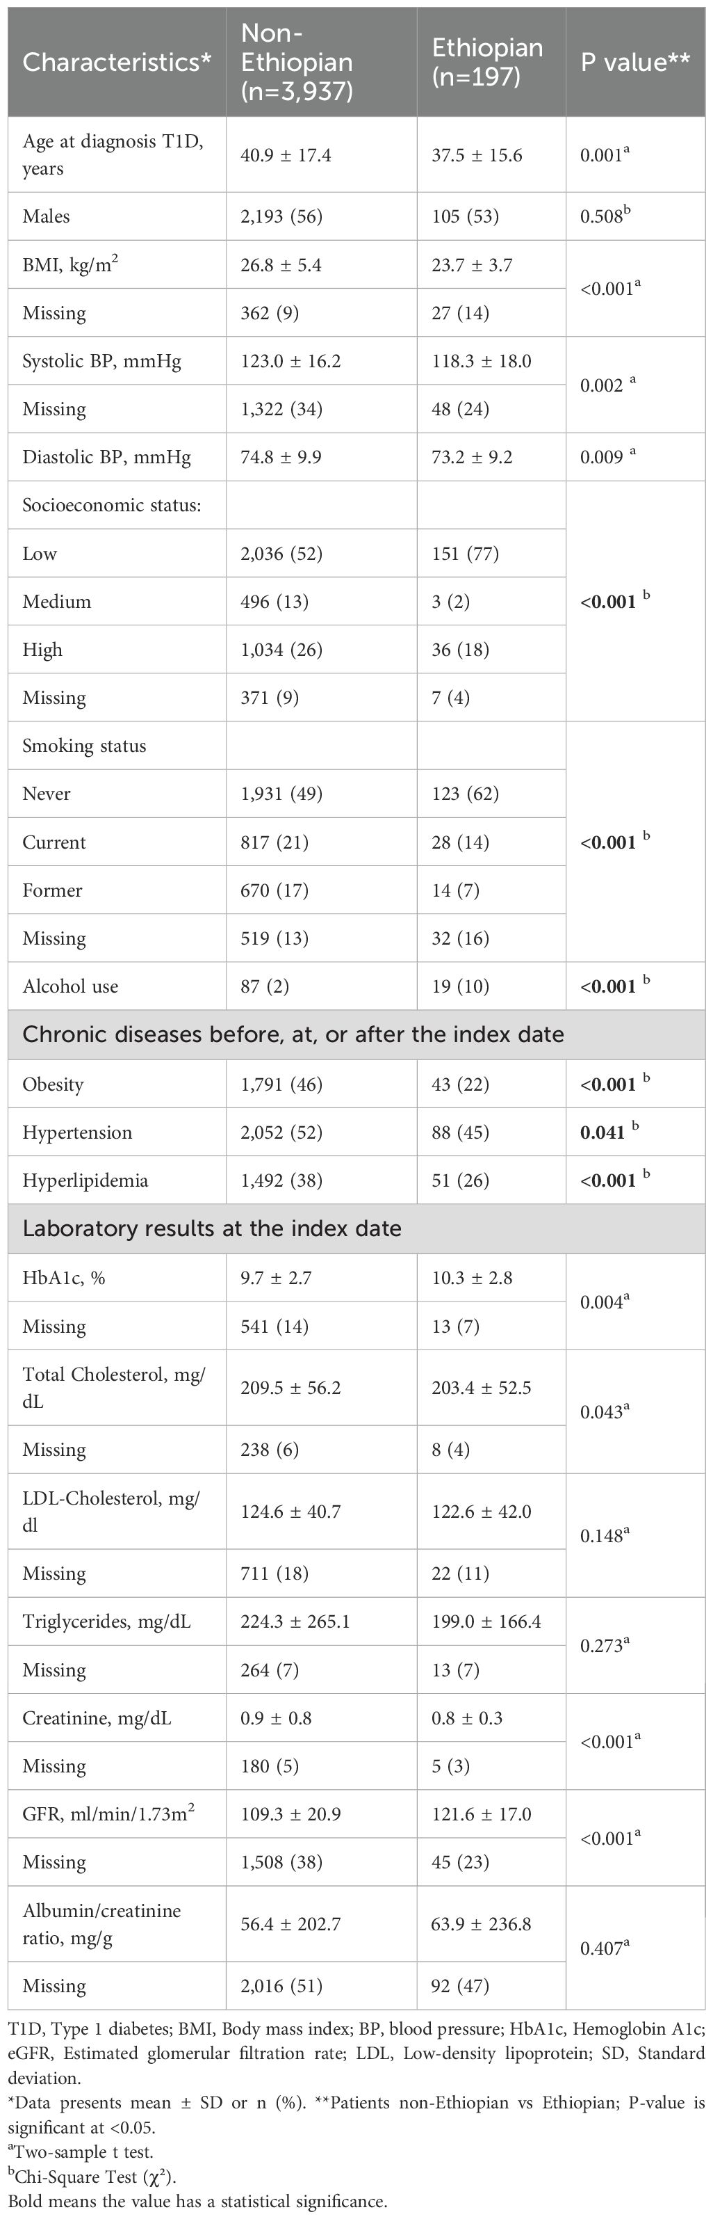Screen dimensions: 713x2219
Task: Click the Alcohol use row label
Action: 70,986
